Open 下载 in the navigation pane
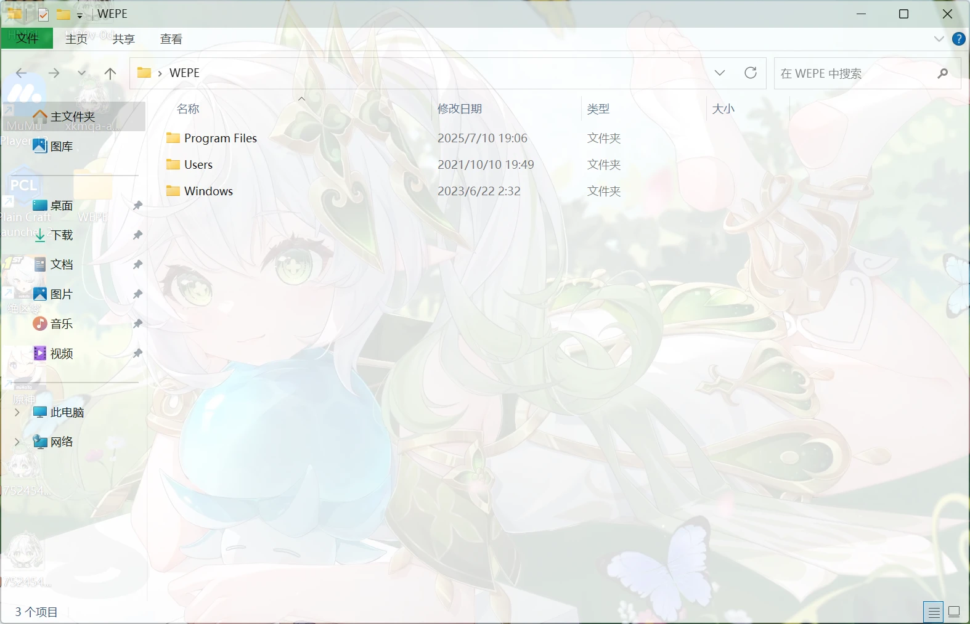This screenshot has height=624, width=970. 62,235
